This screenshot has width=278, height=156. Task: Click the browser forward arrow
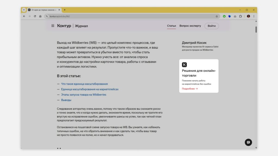[29, 16]
